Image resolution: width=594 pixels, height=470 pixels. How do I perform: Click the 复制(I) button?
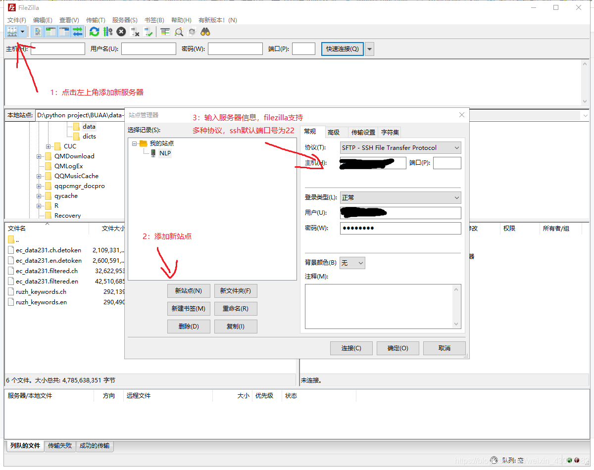[x=236, y=327]
